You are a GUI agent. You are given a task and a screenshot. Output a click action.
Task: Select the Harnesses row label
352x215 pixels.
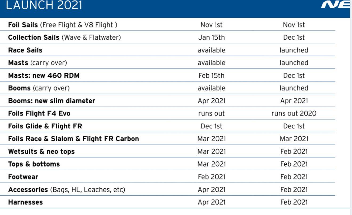(25, 202)
